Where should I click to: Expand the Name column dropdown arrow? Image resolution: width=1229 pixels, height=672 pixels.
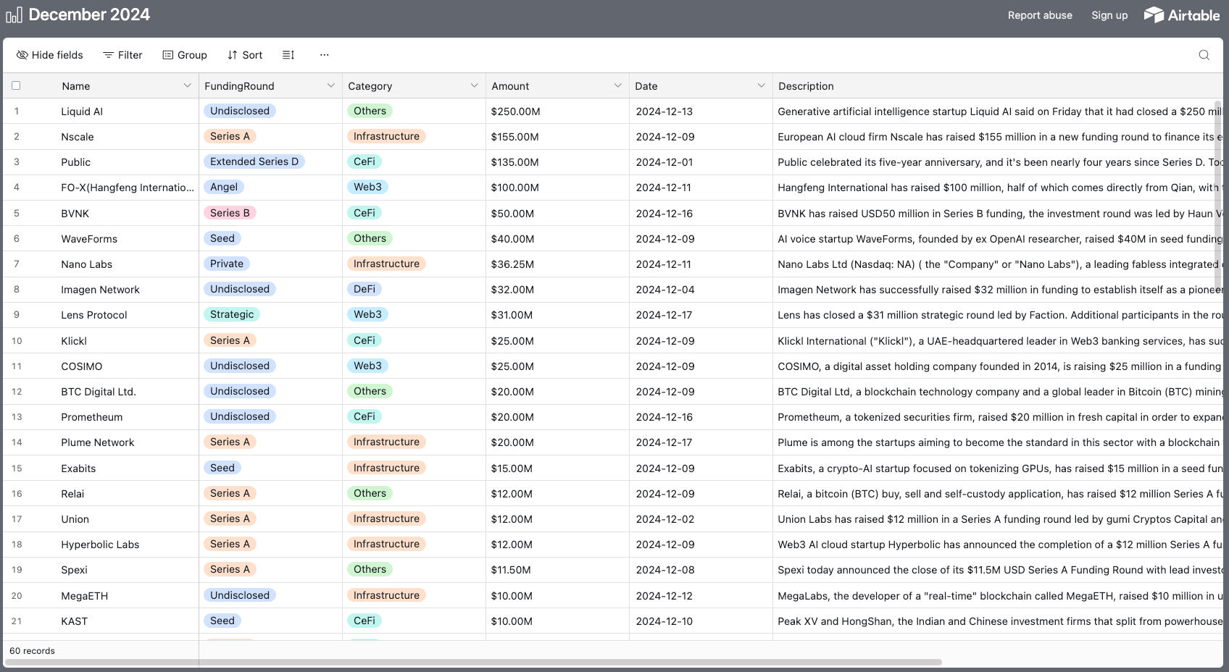[187, 85]
